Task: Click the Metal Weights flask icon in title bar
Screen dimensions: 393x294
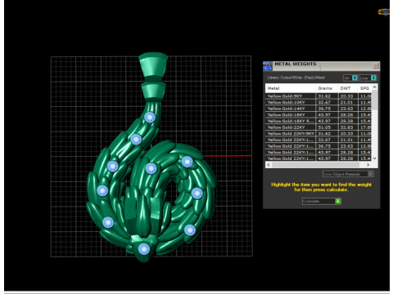Action: click(267, 65)
